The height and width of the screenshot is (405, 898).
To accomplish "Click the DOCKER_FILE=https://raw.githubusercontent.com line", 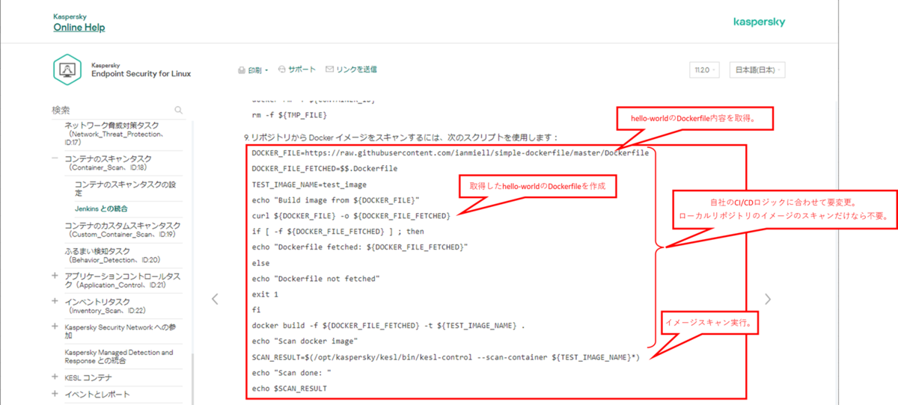I will (450, 152).
